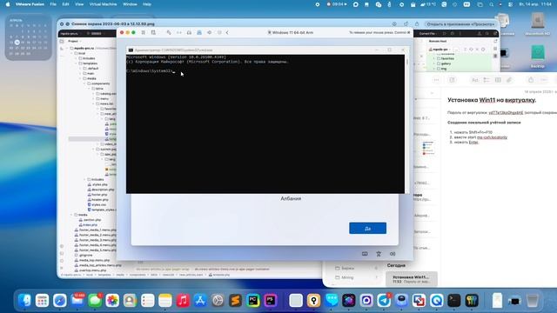557x313 pixels.
Task: Click the calendar widget on the desktop
Action: [29, 37]
